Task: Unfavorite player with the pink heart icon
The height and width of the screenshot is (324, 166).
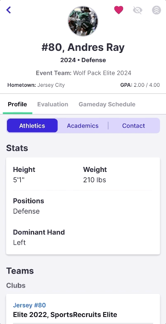Action: (119, 10)
